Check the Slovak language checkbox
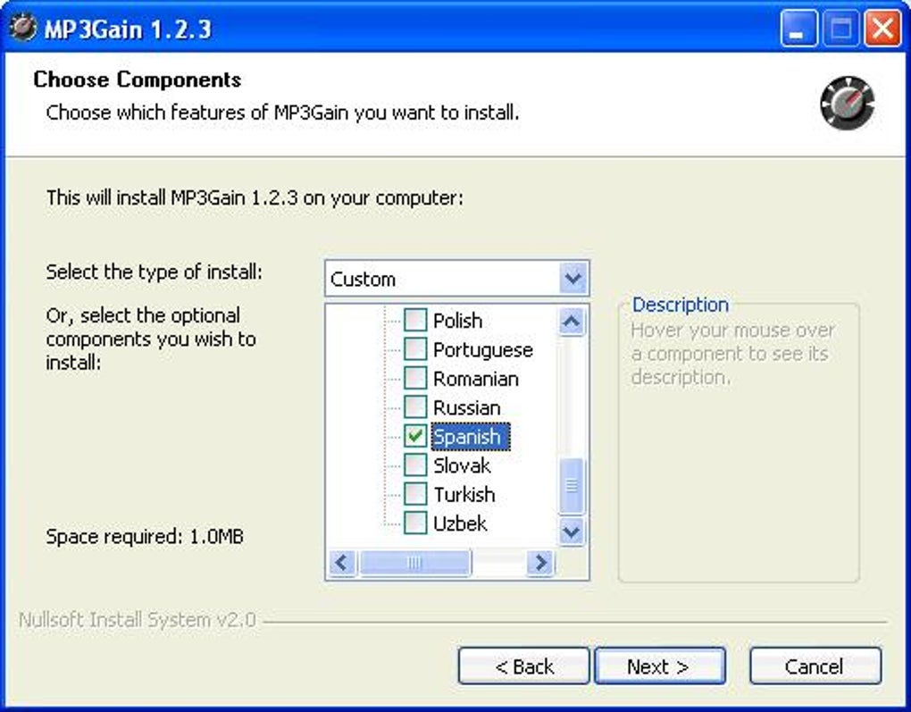This screenshot has width=911, height=712. point(414,465)
